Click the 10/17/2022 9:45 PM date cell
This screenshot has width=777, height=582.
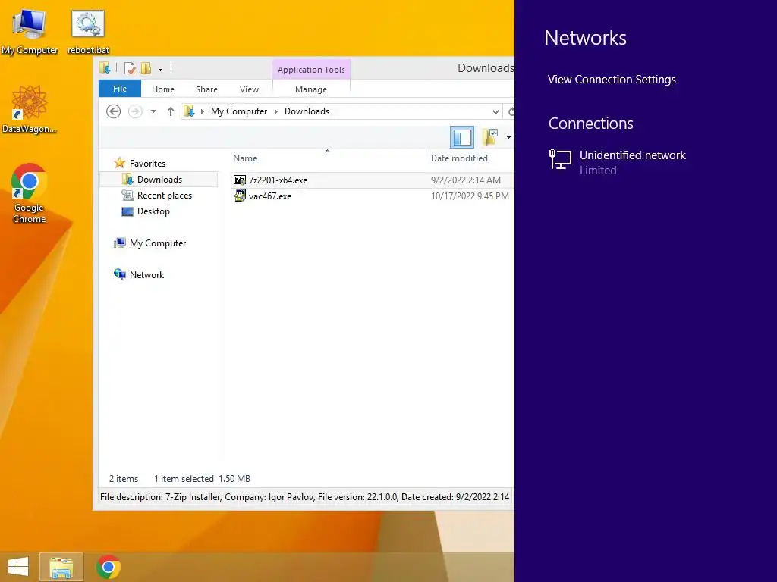(x=470, y=196)
